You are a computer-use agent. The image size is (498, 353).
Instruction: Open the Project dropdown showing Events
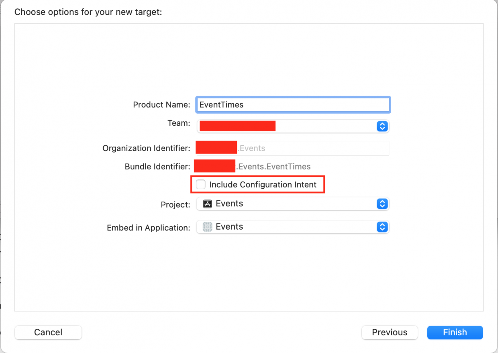click(x=292, y=204)
